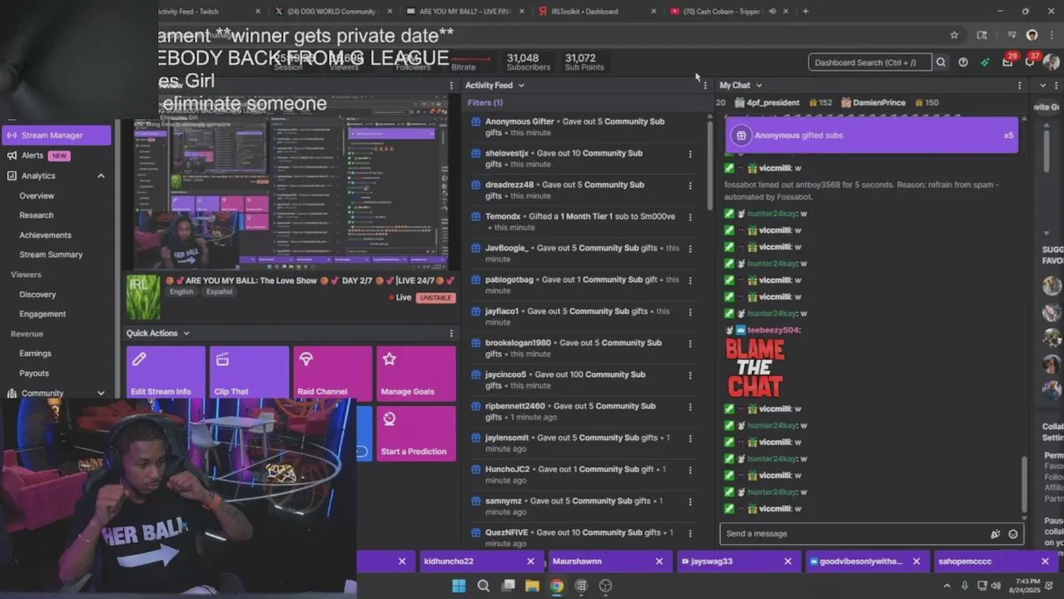The height and width of the screenshot is (599, 1064).
Task: Click the channel points icon in chat input
Action: (x=995, y=534)
